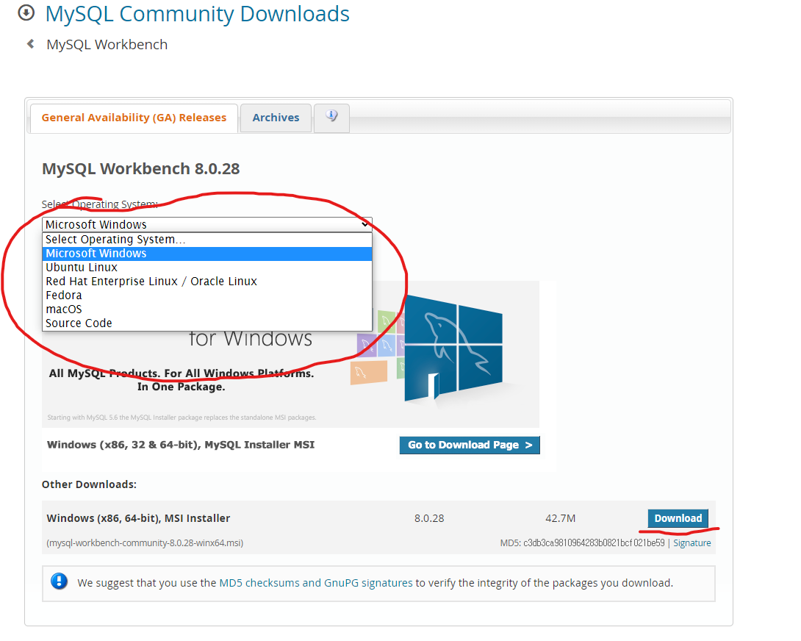The image size is (801, 641).
Task: Open the MD5 checksums and GnuPG signatures link
Action: click(316, 583)
